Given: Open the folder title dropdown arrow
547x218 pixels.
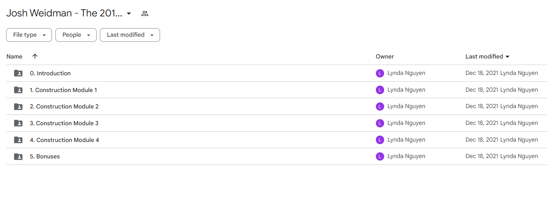Looking at the screenshot, I should pyautogui.click(x=129, y=14).
